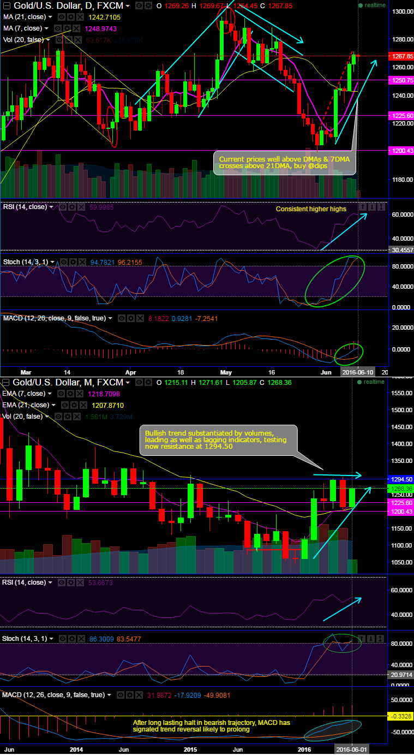Open settings for MA (7, close) indicator

point(67,28)
